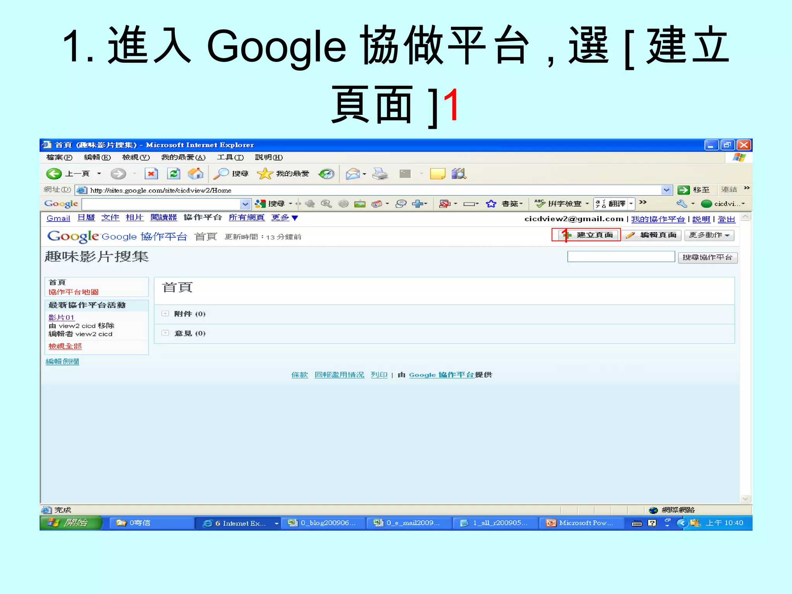The width and height of the screenshot is (792, 594).
Task: Click the 編輯頁面 button
Action: (651, 235)
